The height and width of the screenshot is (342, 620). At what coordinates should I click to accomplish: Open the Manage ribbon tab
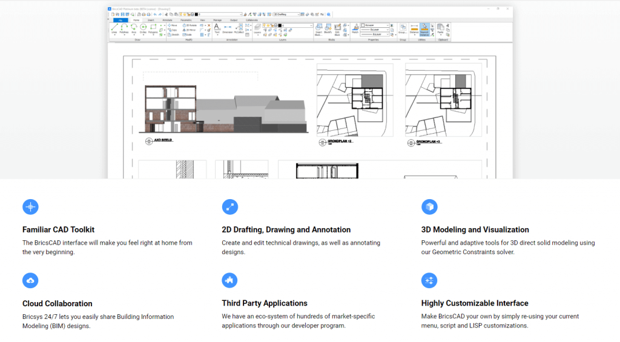pyautogui.click(x=217, y=20)
